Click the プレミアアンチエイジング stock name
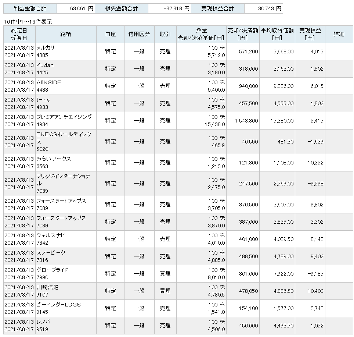 (x=64, y=117)
